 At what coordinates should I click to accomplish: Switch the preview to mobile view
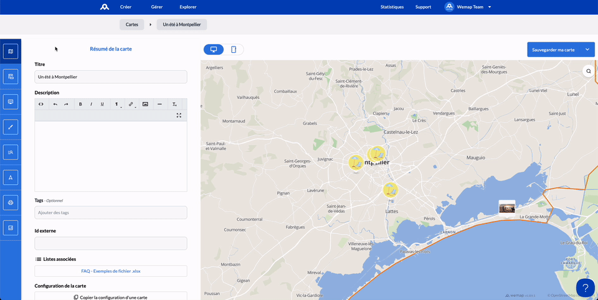[234, 49]
